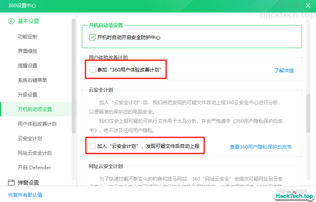Tick the 加入云安全计划 checkbox
The width and height of the screenshot is (316, 202).
tap(92, 146)
